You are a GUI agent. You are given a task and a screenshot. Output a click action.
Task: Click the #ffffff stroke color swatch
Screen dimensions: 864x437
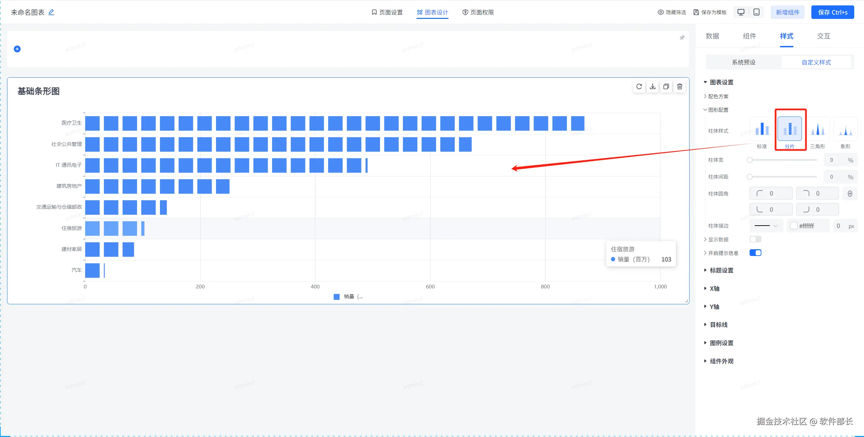(794, 226)
